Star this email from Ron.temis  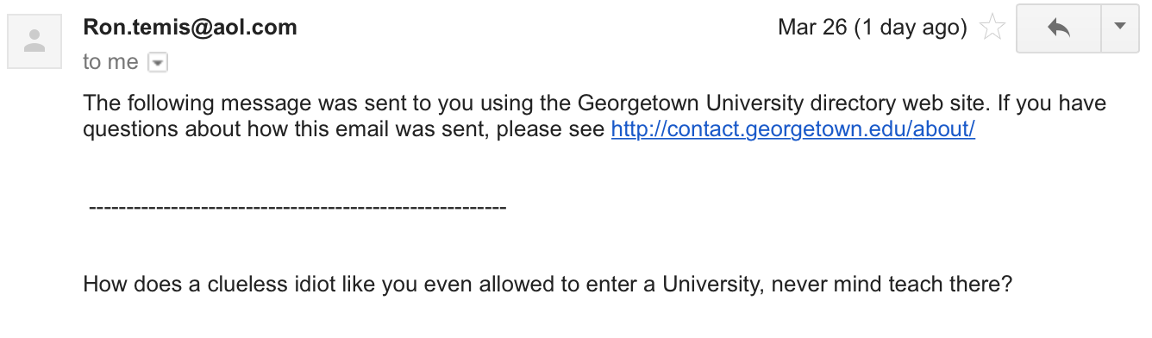click(x=993, y=28)
